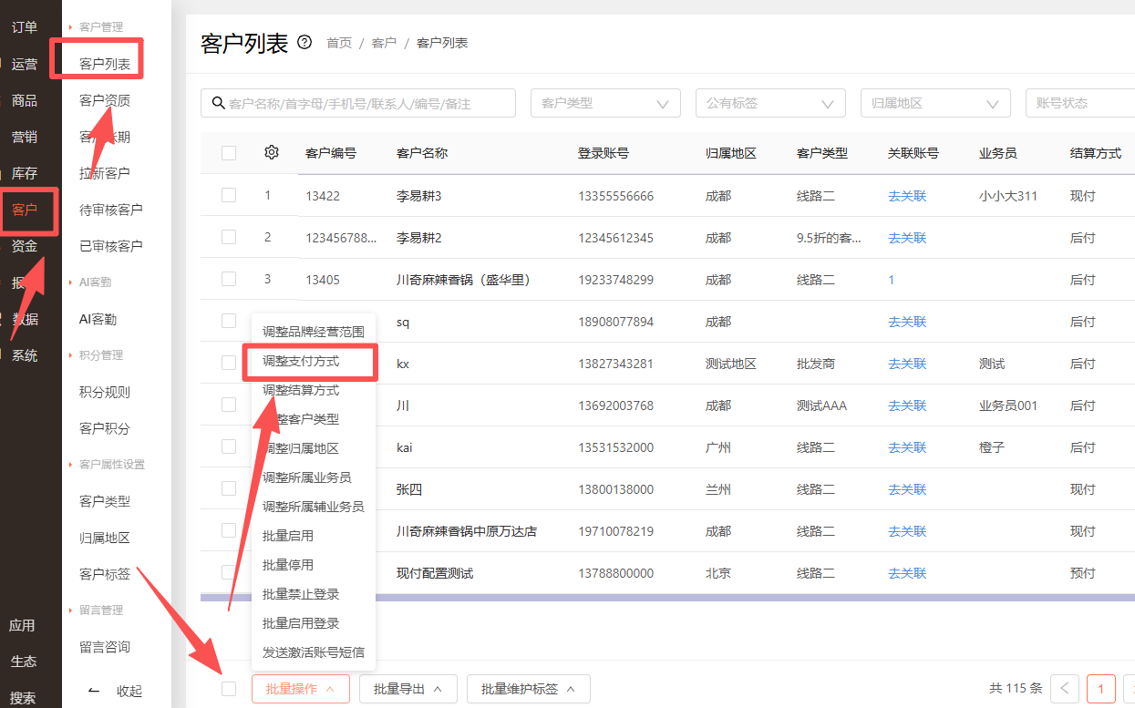The image size is (1135, 708).
Task: Open 资金 in the main navigation
Action: point(25,246)
